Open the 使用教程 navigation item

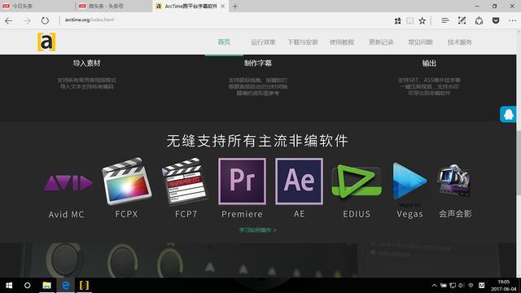pyautogui.click(x=342, y=42)
